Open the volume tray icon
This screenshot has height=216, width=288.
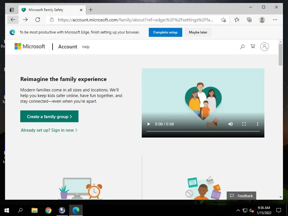pos(251,211)
